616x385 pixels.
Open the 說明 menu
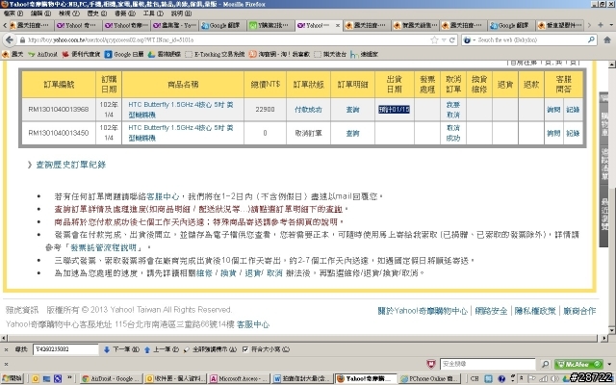181,13
